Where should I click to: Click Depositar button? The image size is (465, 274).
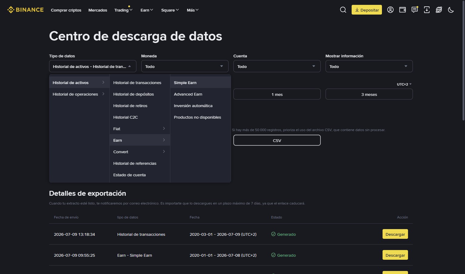click(x=367, y=10)
